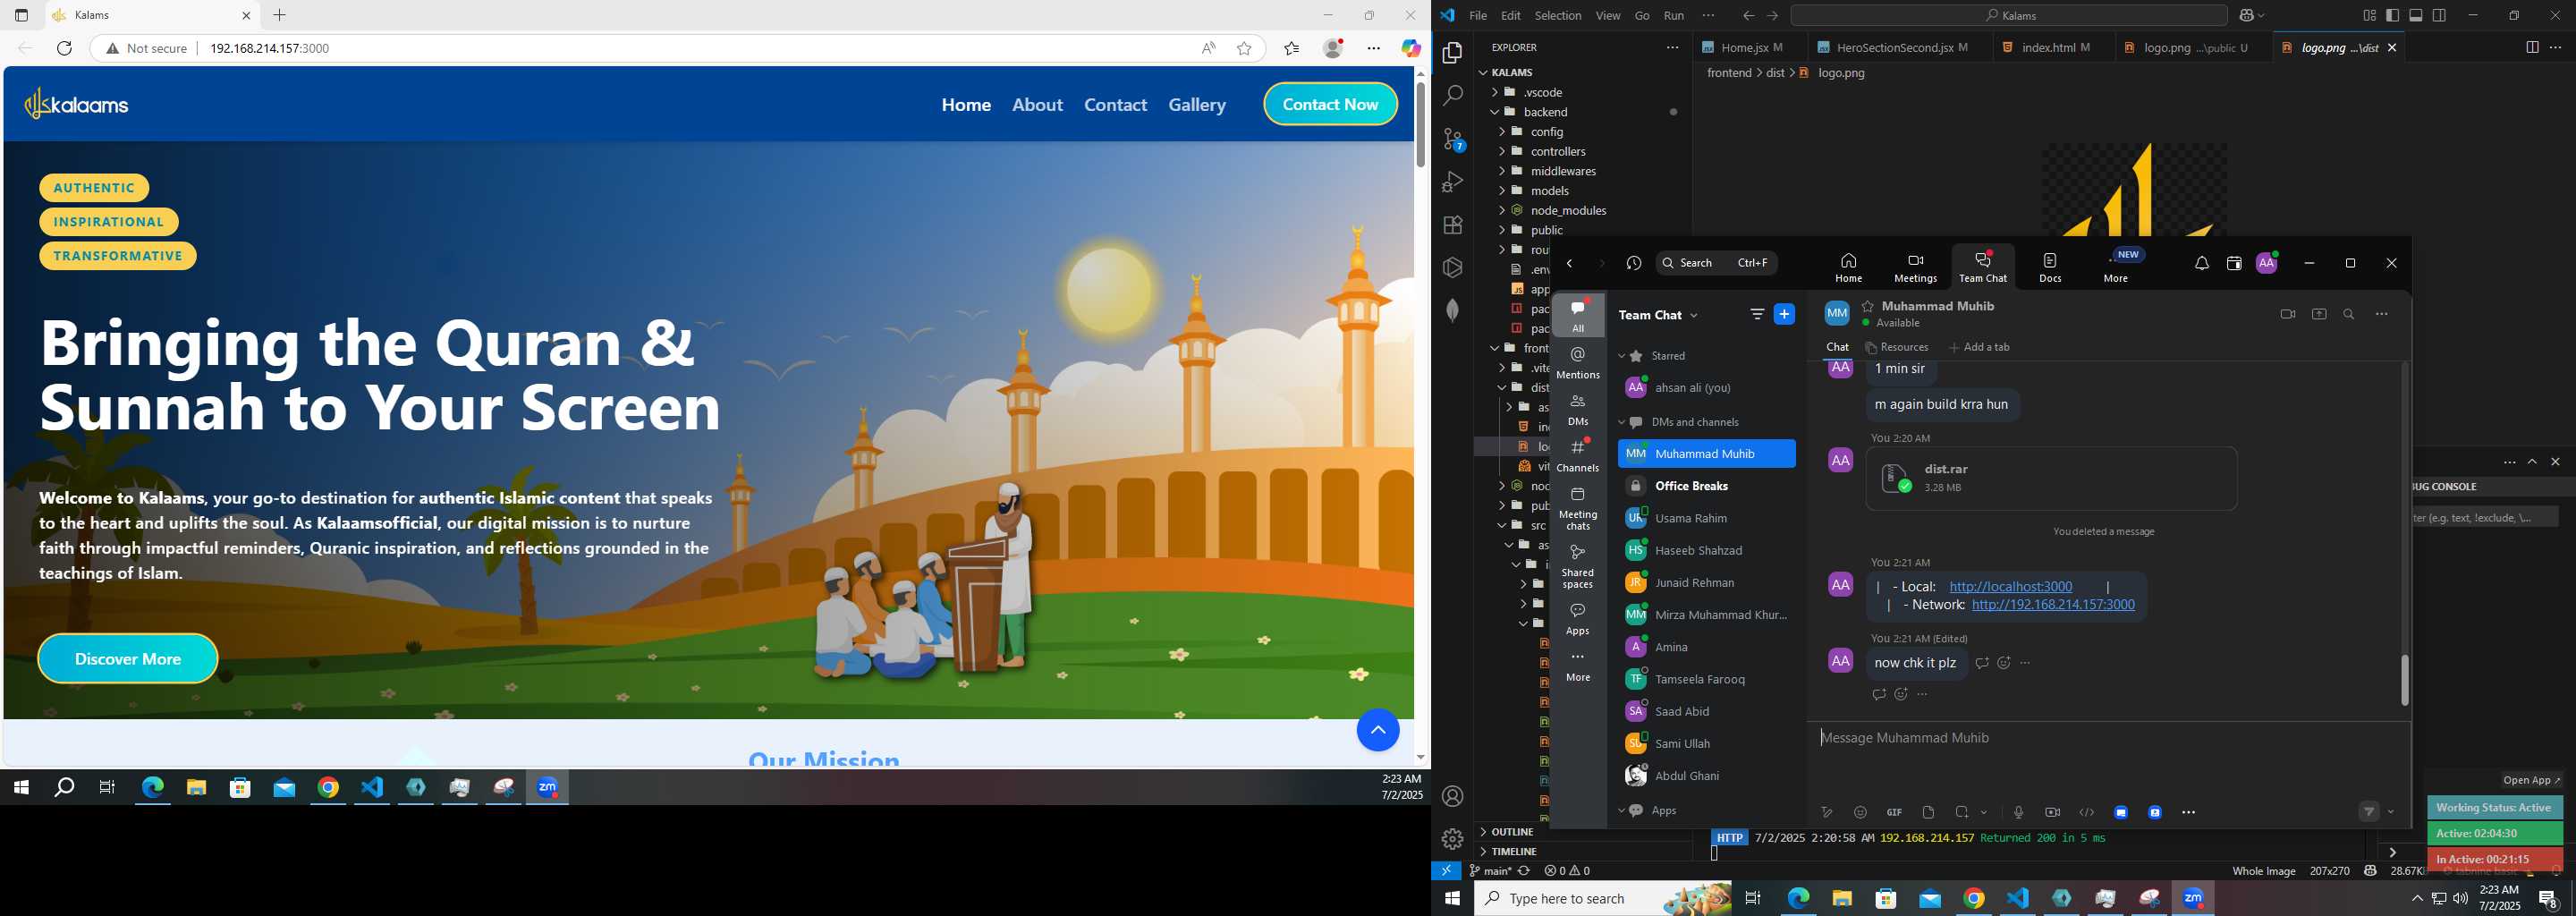The image size is (2576, 916).
Task: Open emoji picker in Zoom message toolbar
Action: click(1860, 812)
